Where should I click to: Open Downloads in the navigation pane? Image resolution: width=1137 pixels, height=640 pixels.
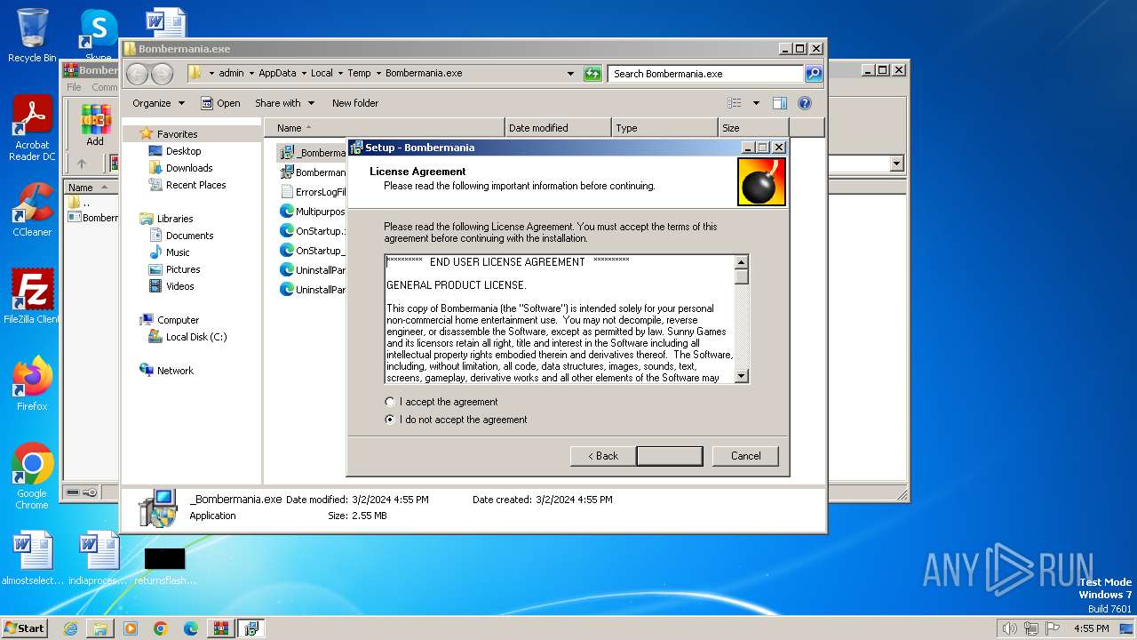tap(188, 168)
